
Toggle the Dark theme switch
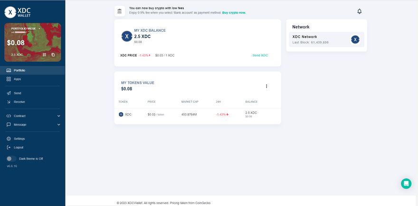click(11, 159)
